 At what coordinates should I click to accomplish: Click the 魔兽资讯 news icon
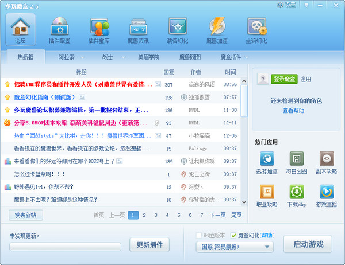tap(138, 30)
